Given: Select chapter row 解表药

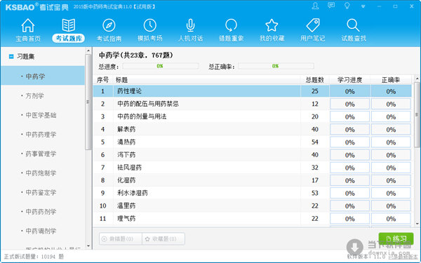Looking at the screenshot, I should (x=253, y=129).
